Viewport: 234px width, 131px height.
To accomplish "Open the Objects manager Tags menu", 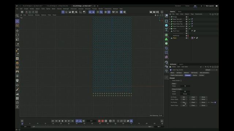I will [192, 14].
